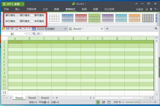Open the 公式 ribbon tab

click(45, 9)
